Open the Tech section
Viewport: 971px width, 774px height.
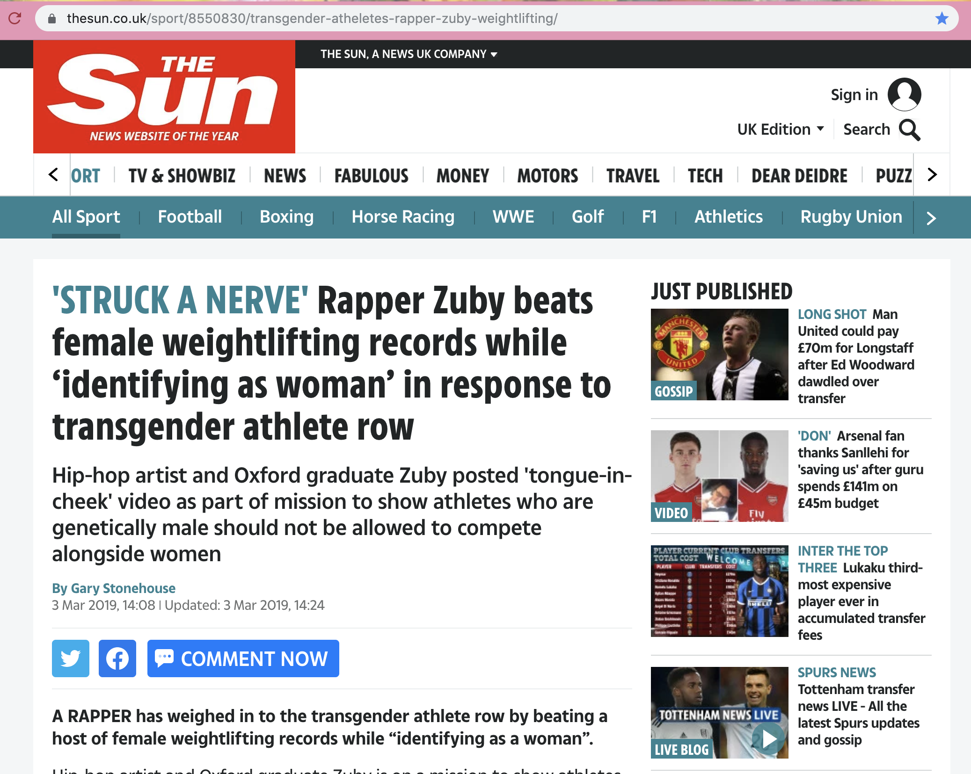coord(705,176)
